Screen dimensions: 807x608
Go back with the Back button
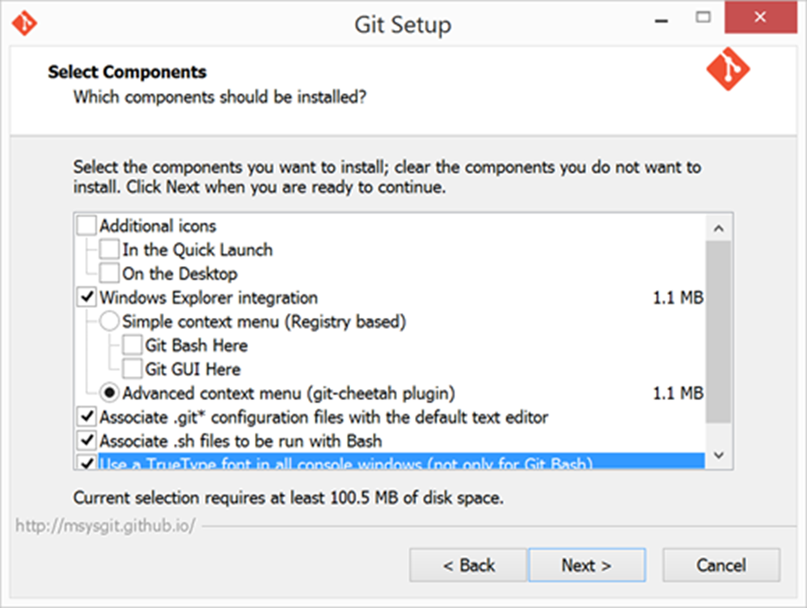point(468,565)
